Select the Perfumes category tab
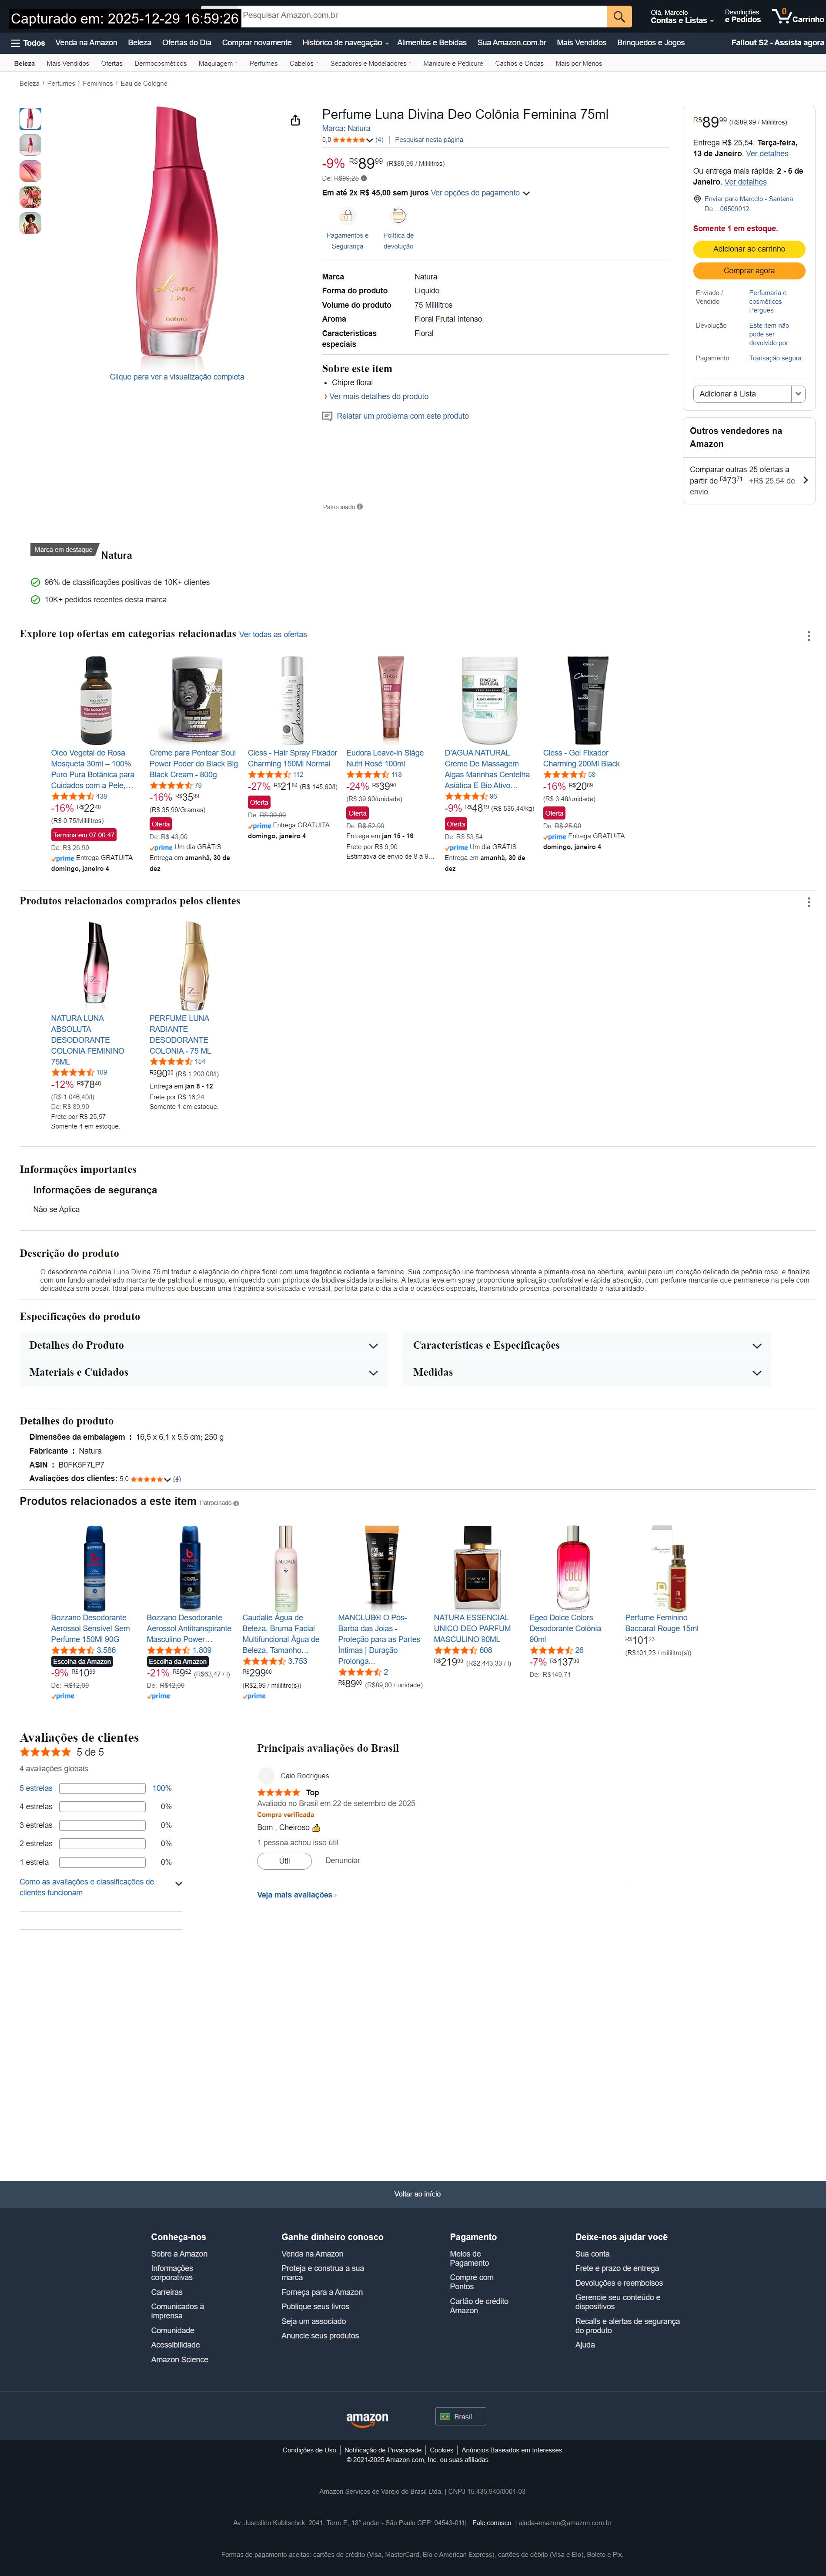This screenshot has width=826, height=2576. (x=263, y=64)
